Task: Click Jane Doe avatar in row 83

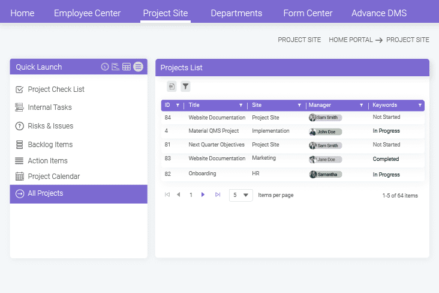Action: click(312, 160)
